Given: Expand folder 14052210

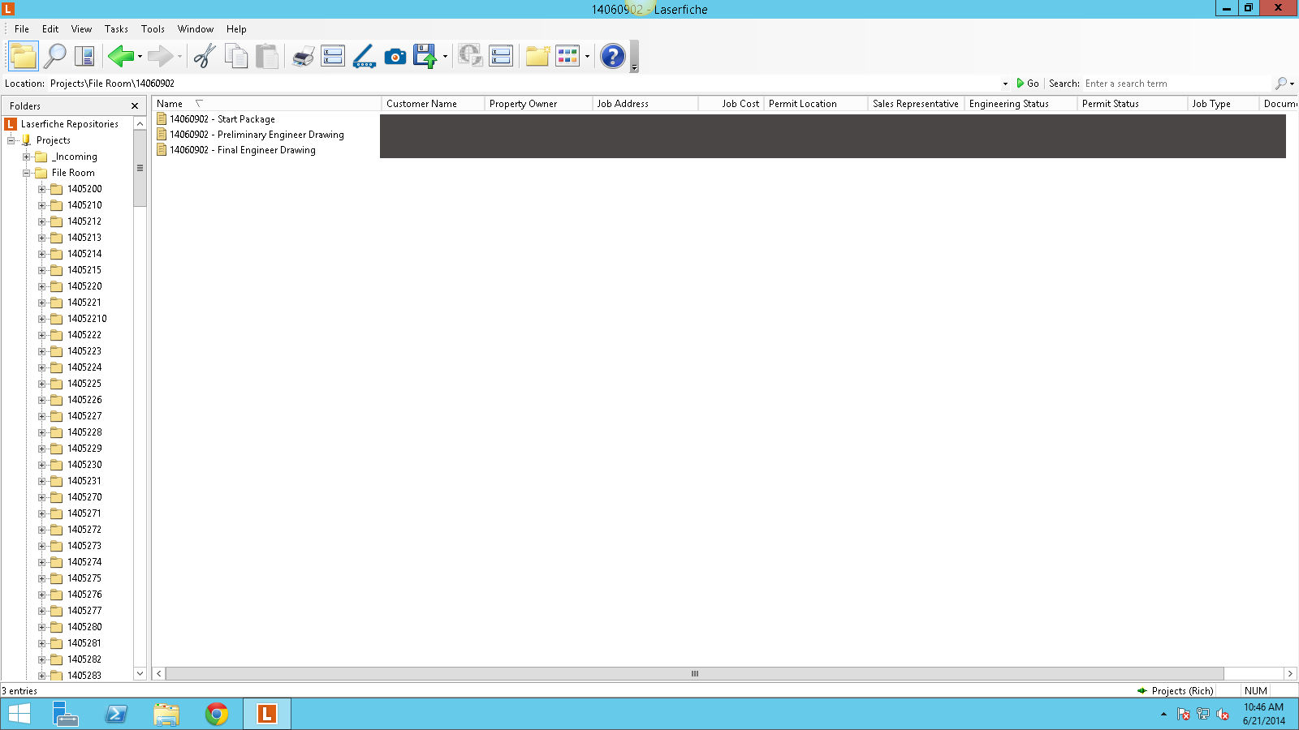Looking at the screenshot, I should tap(42, 319).
